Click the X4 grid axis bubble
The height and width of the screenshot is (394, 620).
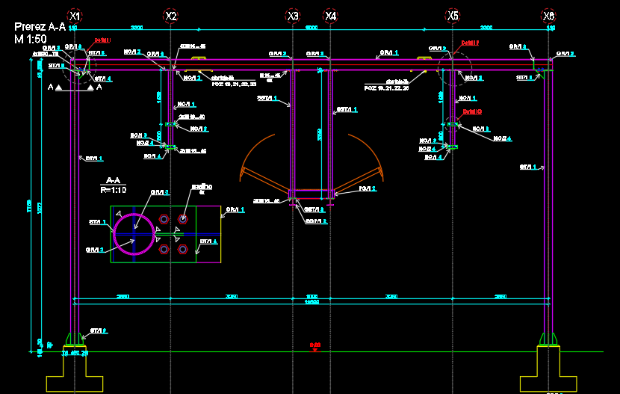click(x=330, y=16)
